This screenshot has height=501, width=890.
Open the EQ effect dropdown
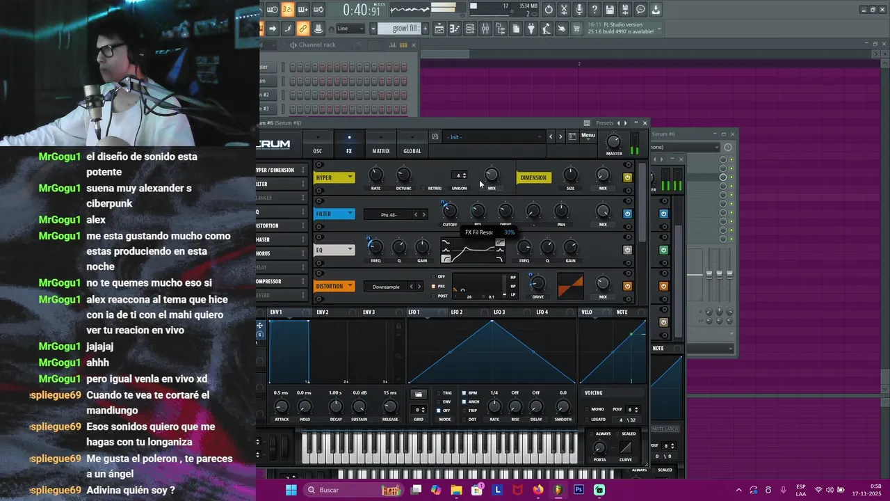point(334,250)
